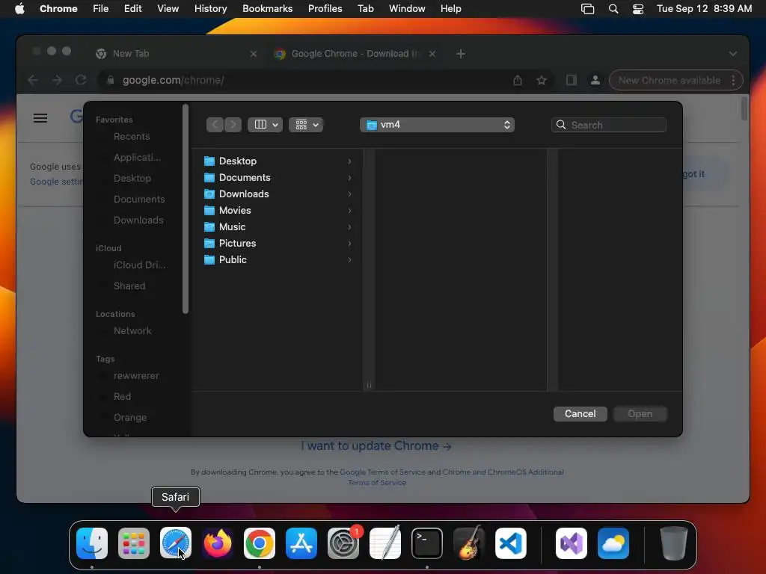Expand the Movies folder chevron
766x574 pixels.
coord(349,210)
